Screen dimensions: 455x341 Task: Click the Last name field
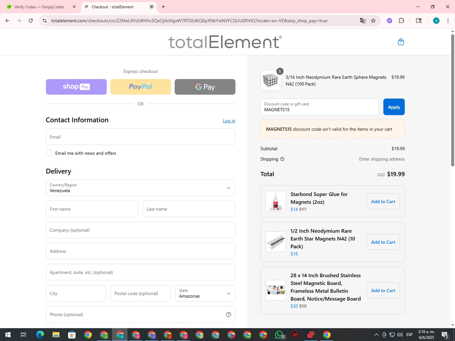click(189, 209)
